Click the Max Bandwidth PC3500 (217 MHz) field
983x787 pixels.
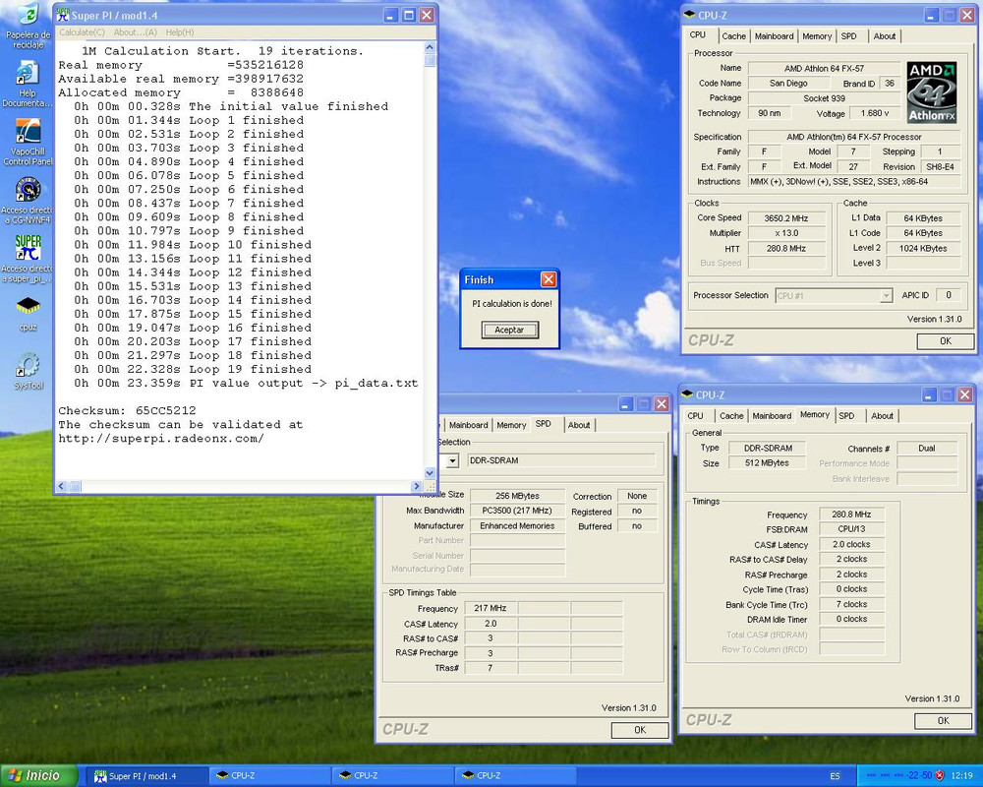pos(517,511)
